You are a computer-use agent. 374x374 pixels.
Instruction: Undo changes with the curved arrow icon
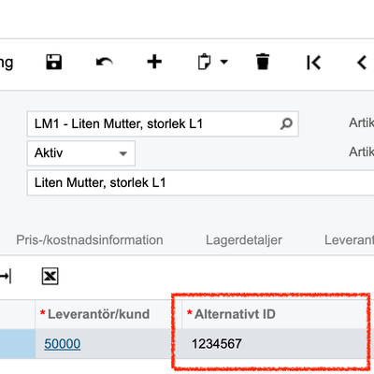[104, 62]
